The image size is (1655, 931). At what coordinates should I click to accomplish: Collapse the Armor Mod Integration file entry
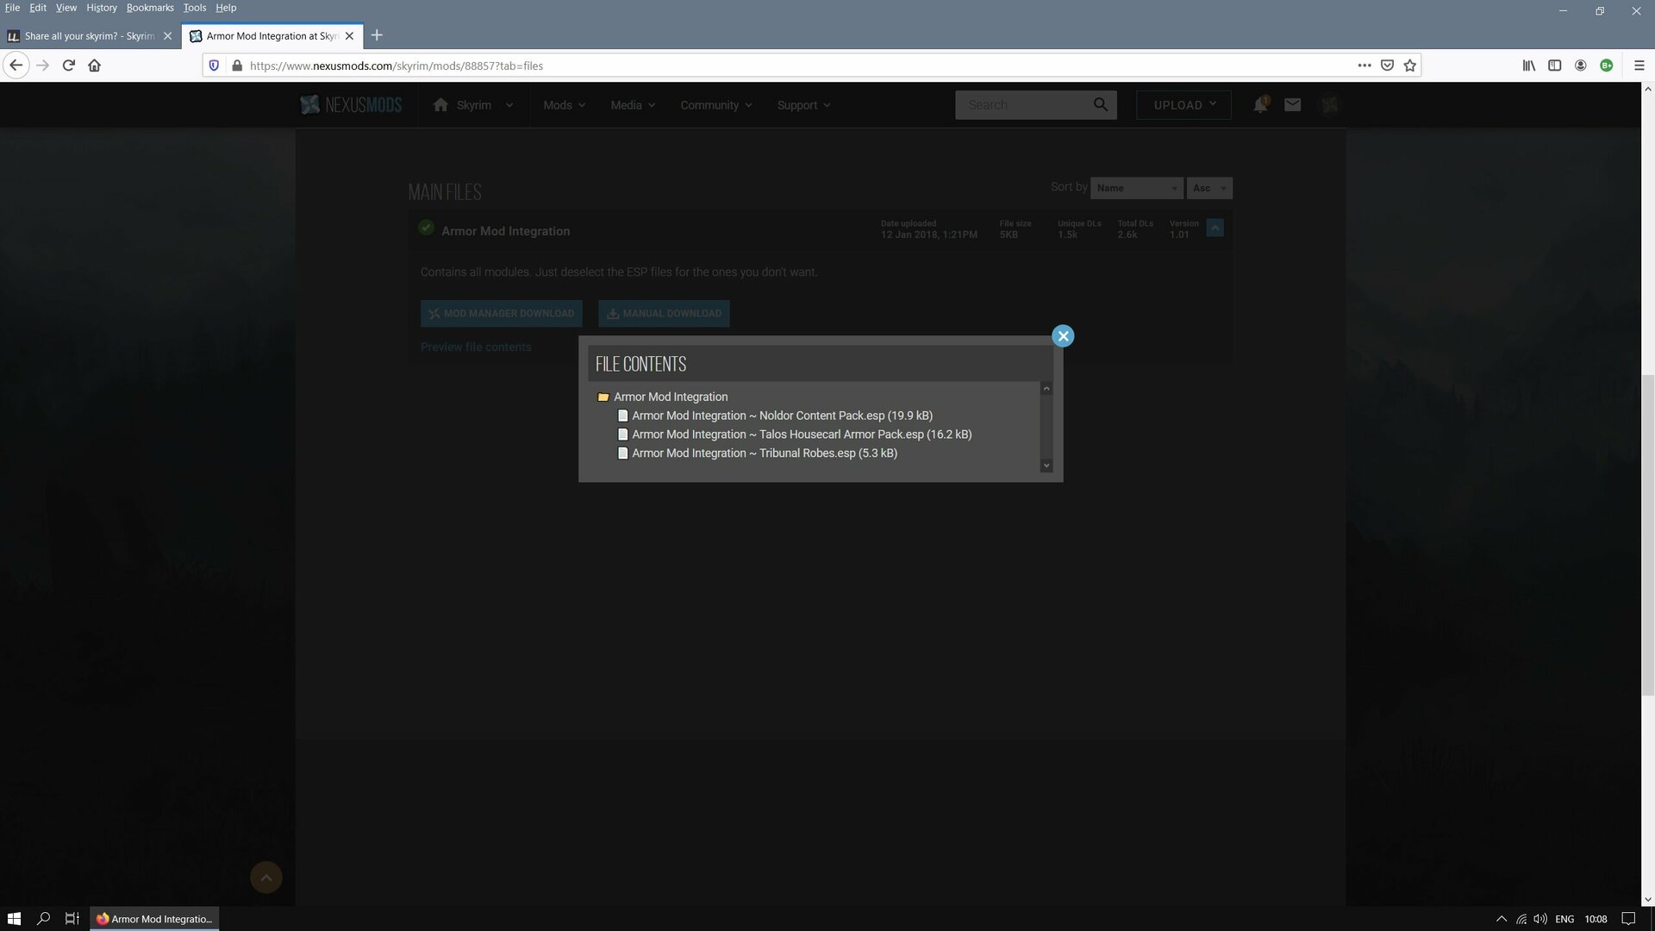(x=1215, y=228)
